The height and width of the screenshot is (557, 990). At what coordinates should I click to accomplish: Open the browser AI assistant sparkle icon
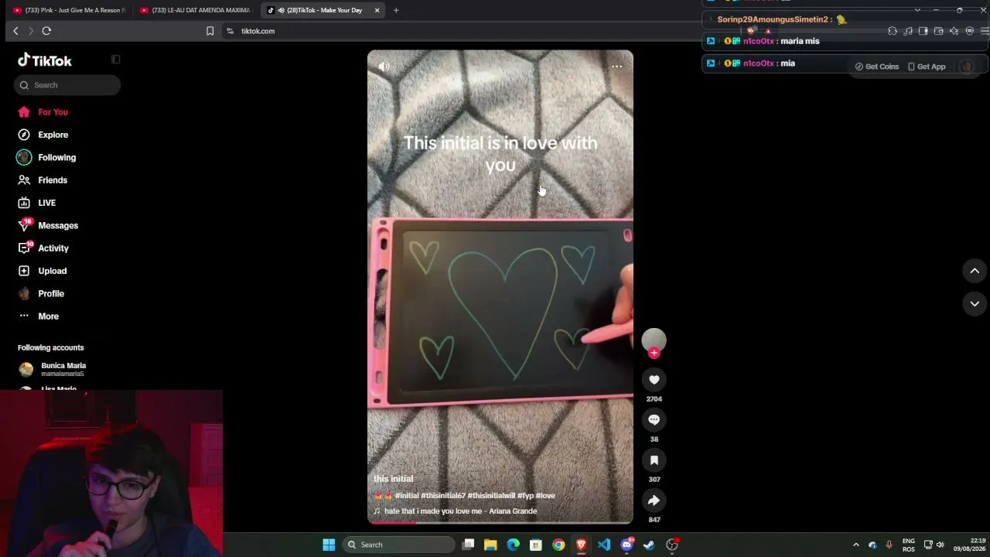(x=954, y=31)
